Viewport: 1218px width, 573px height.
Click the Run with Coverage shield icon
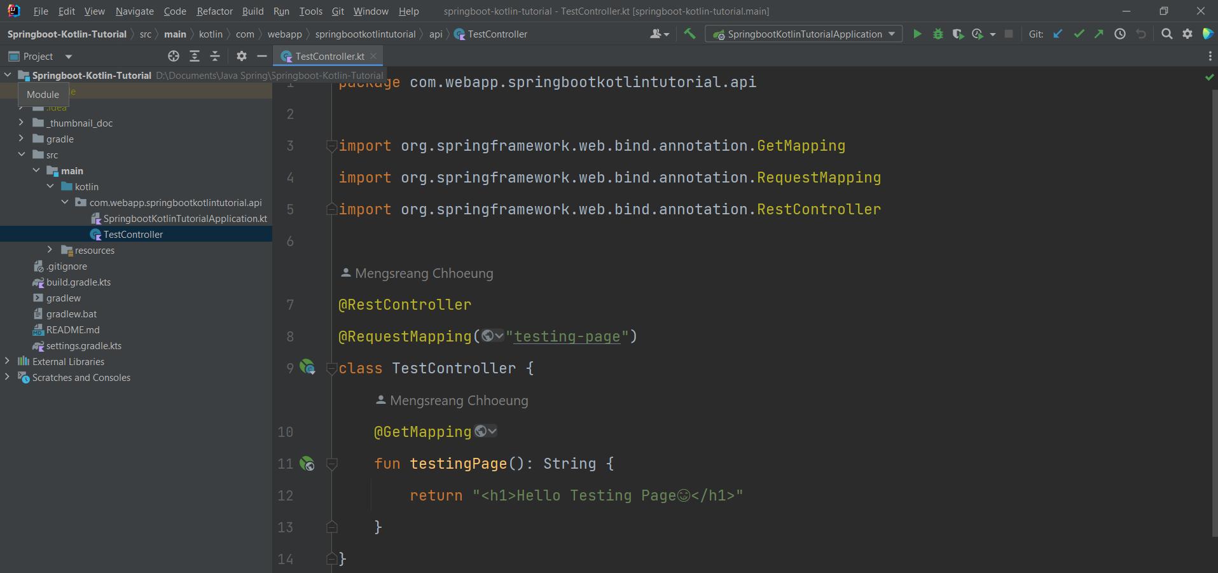tap(958, 34)
